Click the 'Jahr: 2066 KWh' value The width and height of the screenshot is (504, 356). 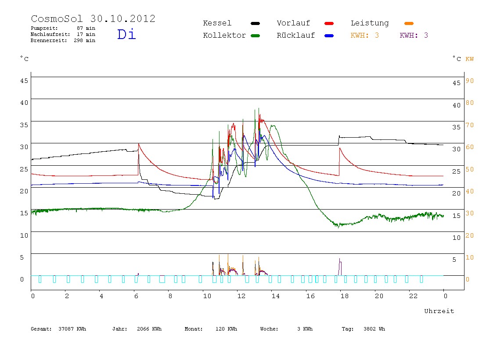pyautogui.click(x=137, y=329)
